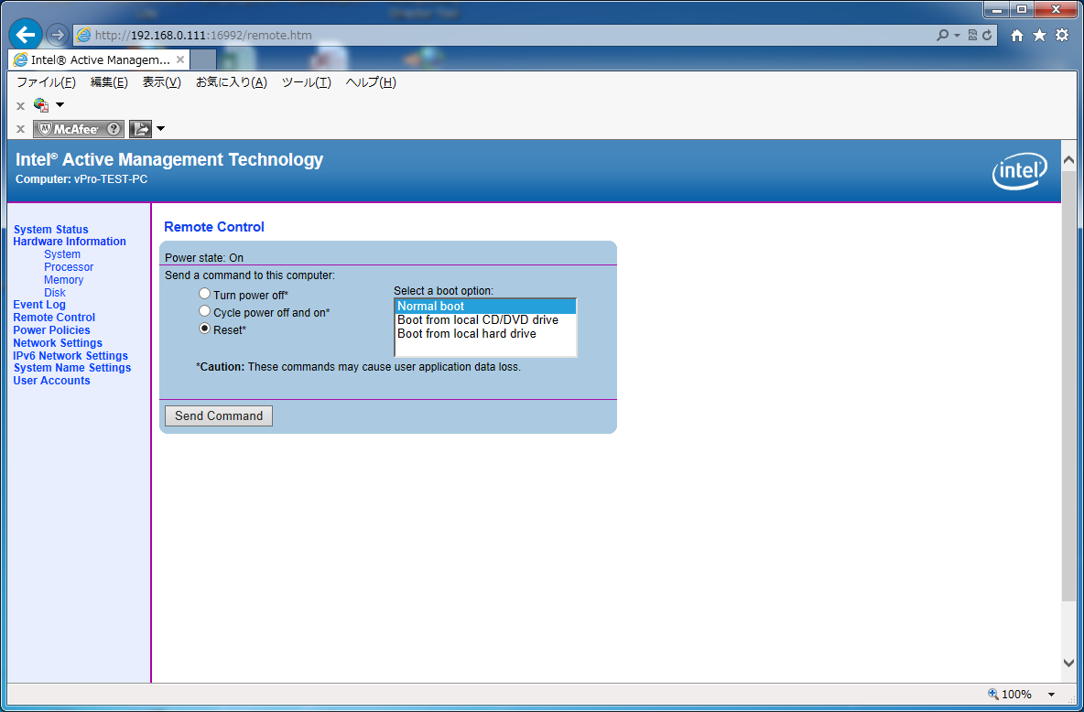
Task: Open the System Status link
Action: coord(51,230)
